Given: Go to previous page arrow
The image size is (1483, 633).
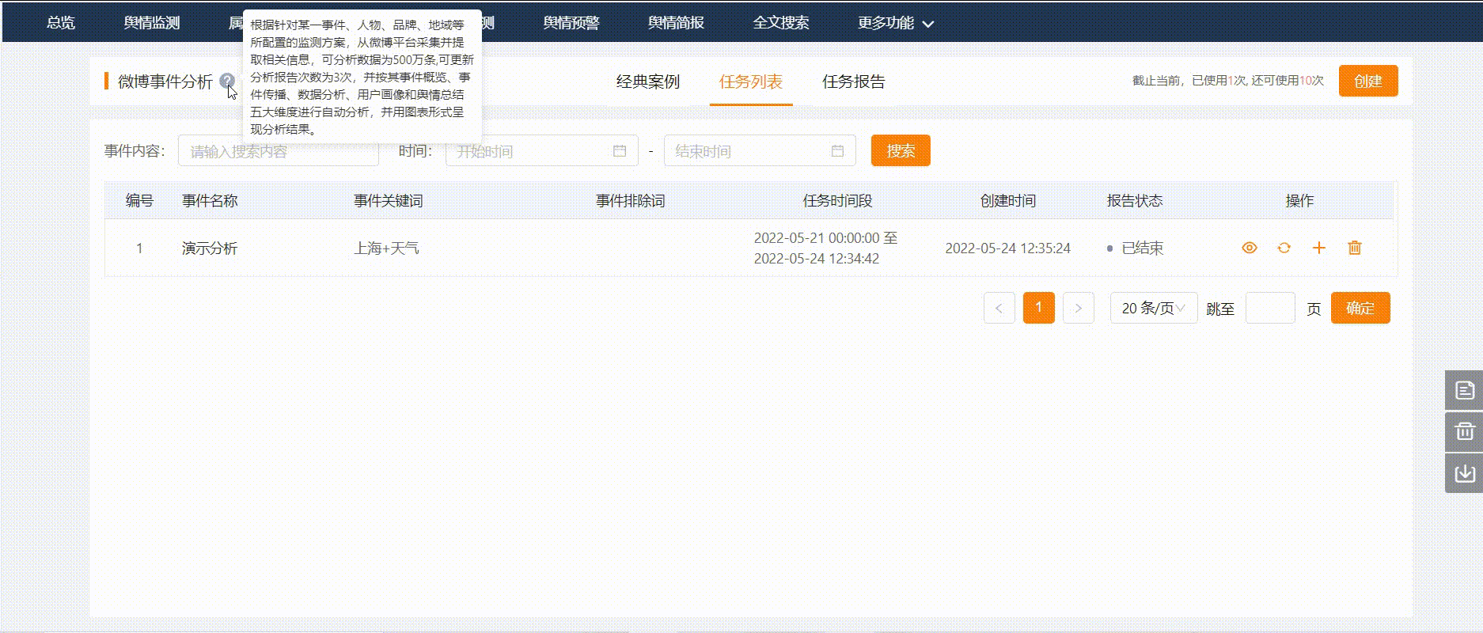Looking at the screenshot, I should pyautogui.click(x=999, y=308).
